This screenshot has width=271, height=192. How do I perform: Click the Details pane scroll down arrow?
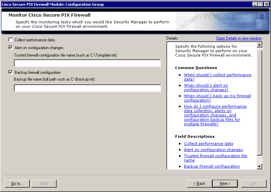pos(259,167)
